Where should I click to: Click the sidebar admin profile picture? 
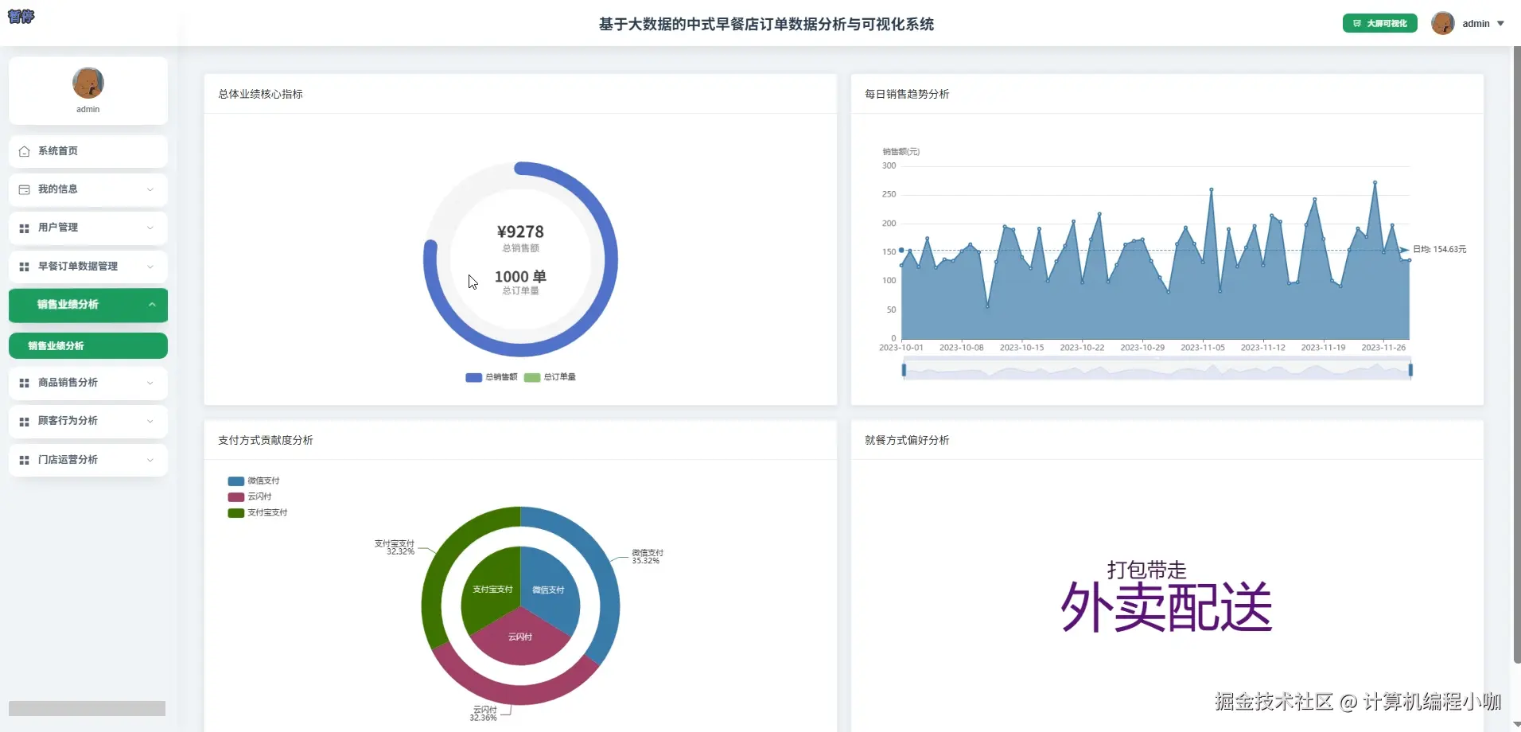coord(88,83)
